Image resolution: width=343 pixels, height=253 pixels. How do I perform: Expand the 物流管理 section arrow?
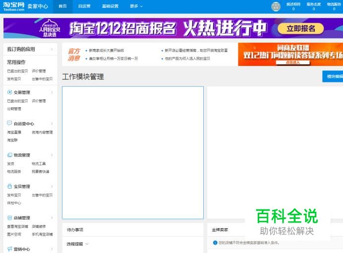(52, 155)
